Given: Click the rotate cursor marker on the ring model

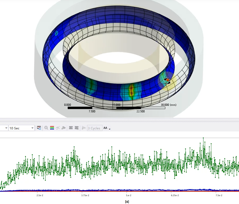Looking at the screenshot, I should tap(167, 81).
